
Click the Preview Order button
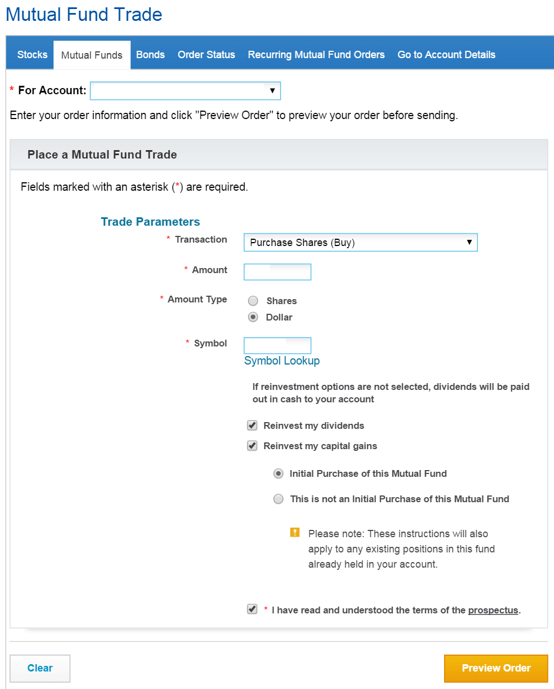pyautogui.click(x=496, y=668)
